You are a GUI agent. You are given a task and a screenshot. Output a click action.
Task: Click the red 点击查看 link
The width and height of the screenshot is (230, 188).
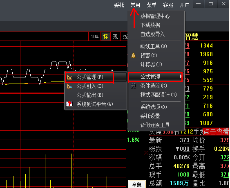[216, 131]
